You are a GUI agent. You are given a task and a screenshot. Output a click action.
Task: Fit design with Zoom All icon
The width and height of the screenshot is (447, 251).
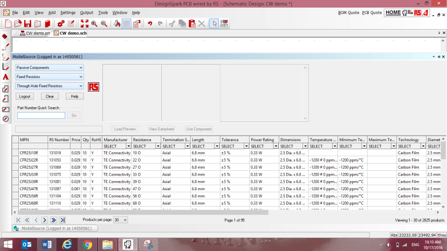pyautogui.click(x=84, y=24)
